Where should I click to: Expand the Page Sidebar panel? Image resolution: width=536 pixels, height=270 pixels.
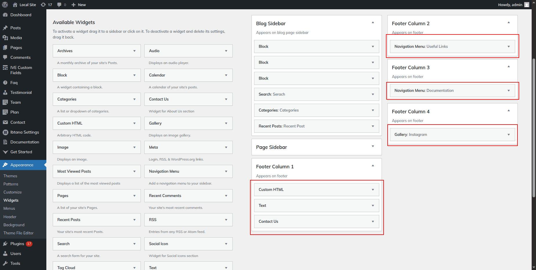373,146
